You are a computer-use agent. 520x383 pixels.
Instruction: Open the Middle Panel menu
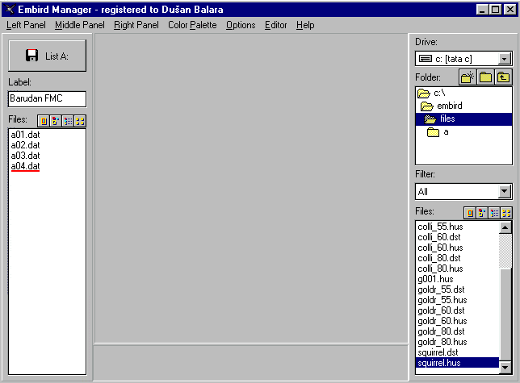(x=80, y=25)
